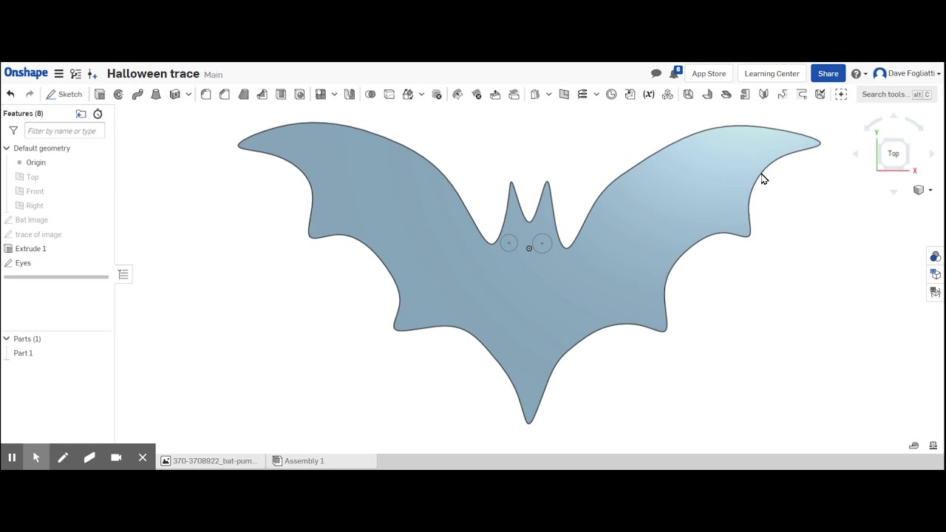The width and height of the screenshot is (946, 532).
Task: Click the filter funnel icon
Action: pos(13,131)
